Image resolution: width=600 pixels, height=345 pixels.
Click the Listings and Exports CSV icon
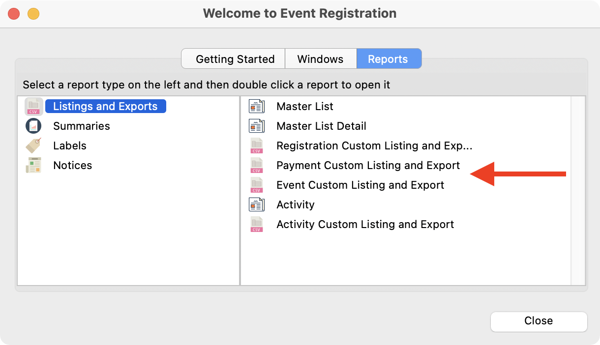33,107
